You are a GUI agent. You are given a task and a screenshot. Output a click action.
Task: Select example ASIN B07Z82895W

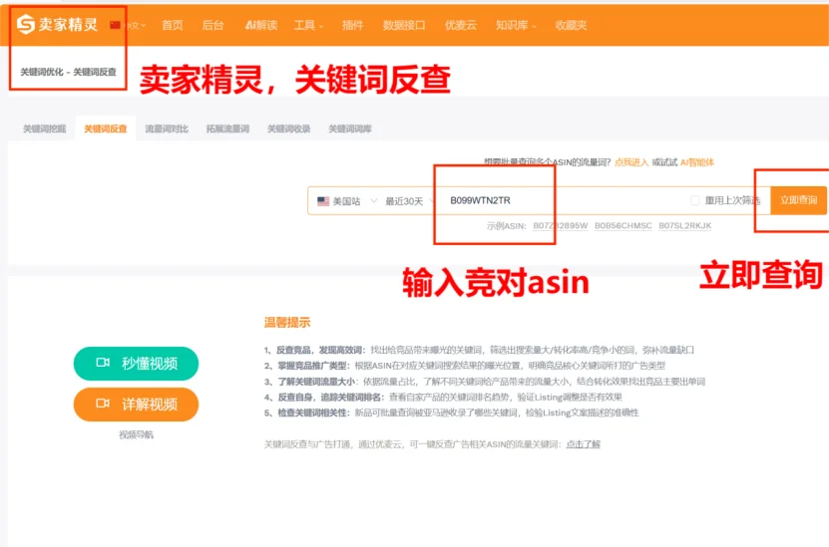(561, 226)
